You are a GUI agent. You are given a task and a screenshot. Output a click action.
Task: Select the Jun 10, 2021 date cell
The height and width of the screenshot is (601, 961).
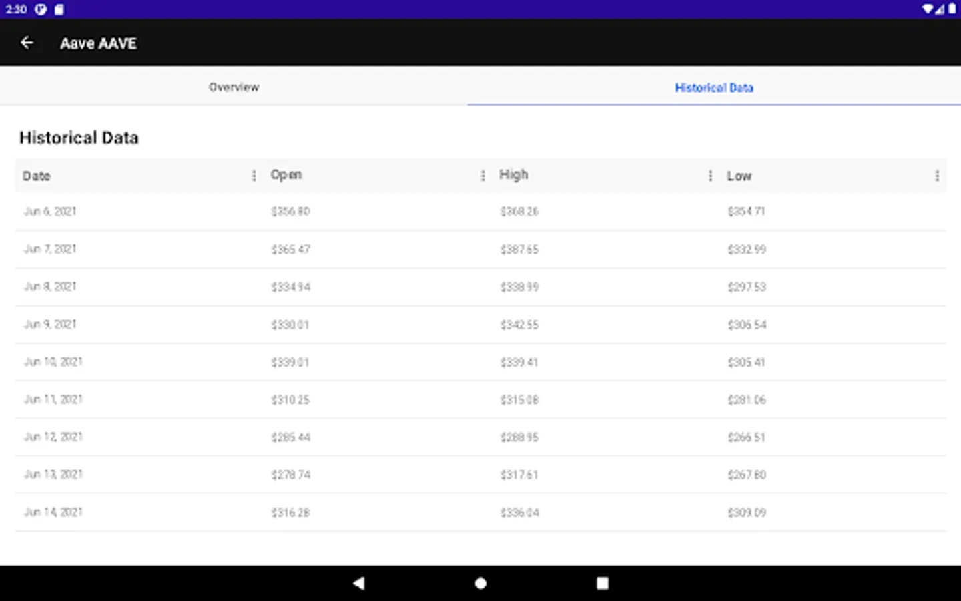click(53, 362)
